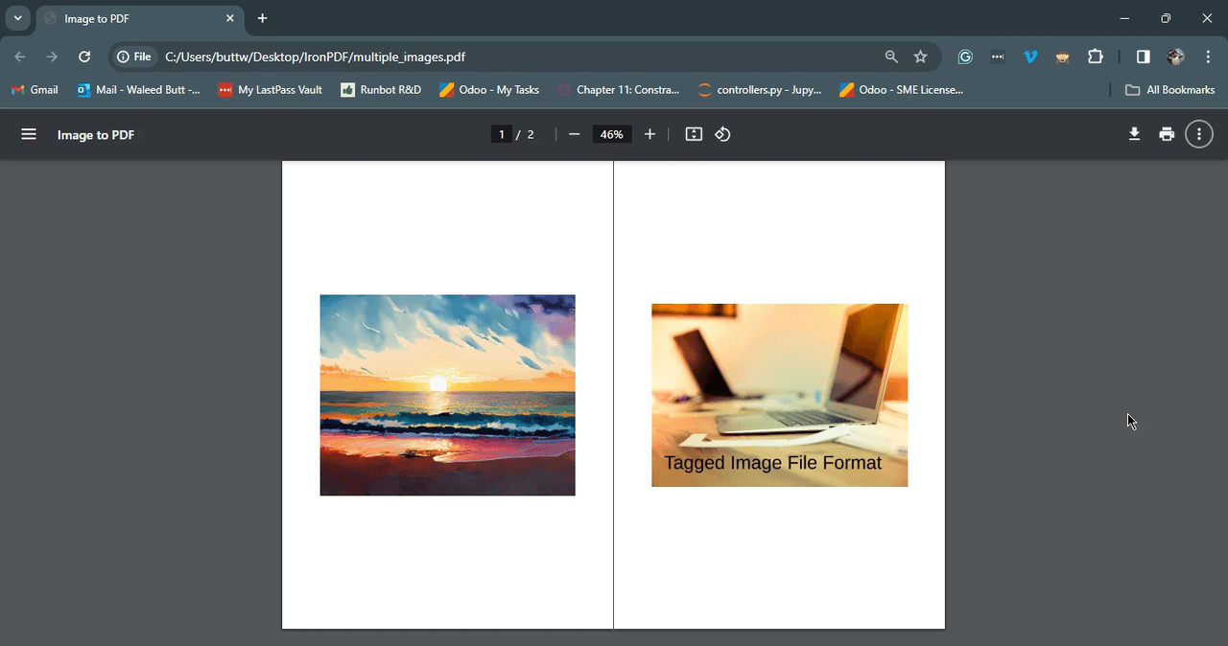
Task: Print the PDF document
Action: (1167, 134)
